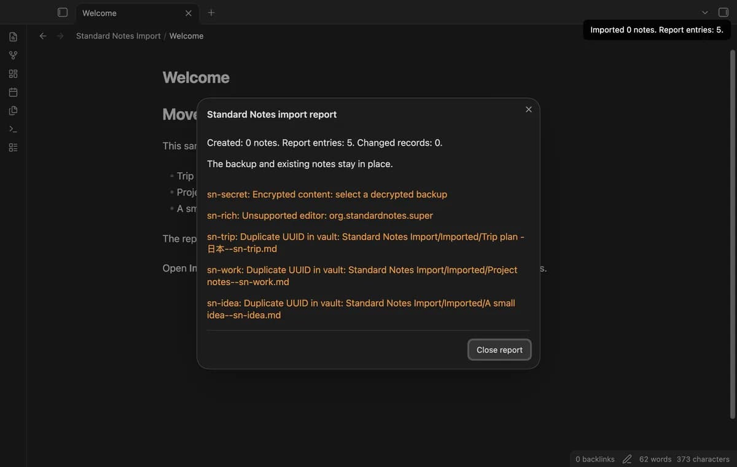The image size is (737, 467).
Task: Click the vertical scrollbar on the right
Action: [x=732, y=233]
